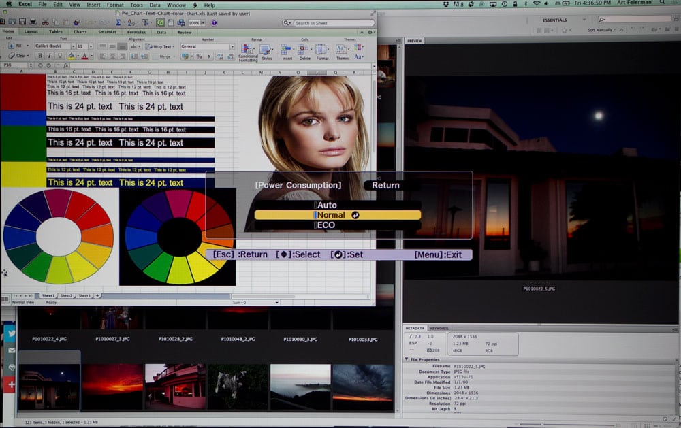This screenshot has width=681, height=428.
Task: Click the cell Styles icon
Action: (x=266, y=50)
